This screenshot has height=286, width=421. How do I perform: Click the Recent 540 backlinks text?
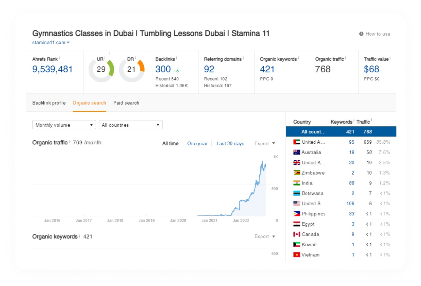click(167, 79)
